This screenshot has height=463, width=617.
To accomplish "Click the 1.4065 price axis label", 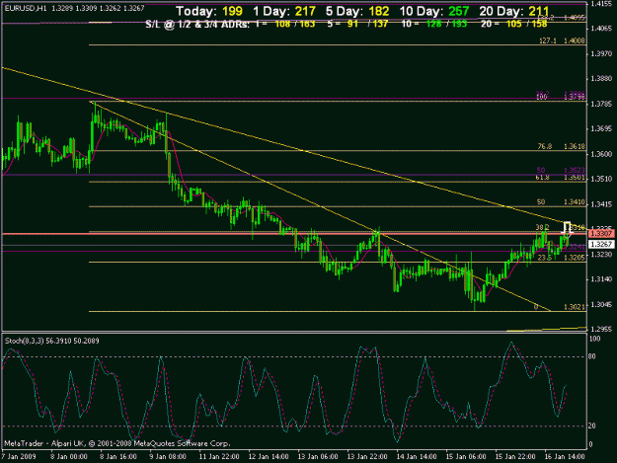I will (601, 29).
